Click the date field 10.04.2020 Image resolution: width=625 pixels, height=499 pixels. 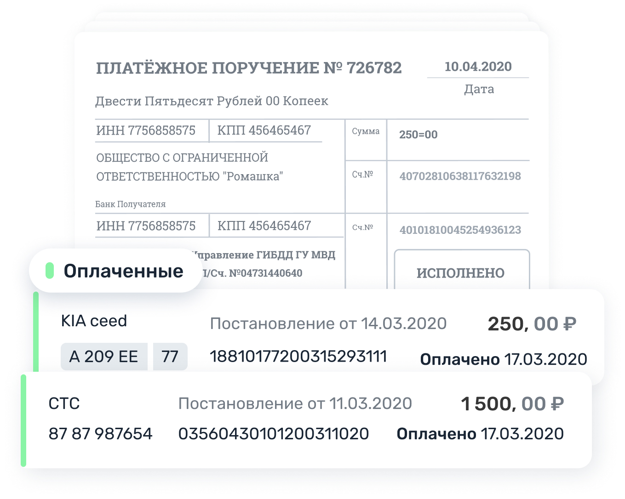(478, 67)
